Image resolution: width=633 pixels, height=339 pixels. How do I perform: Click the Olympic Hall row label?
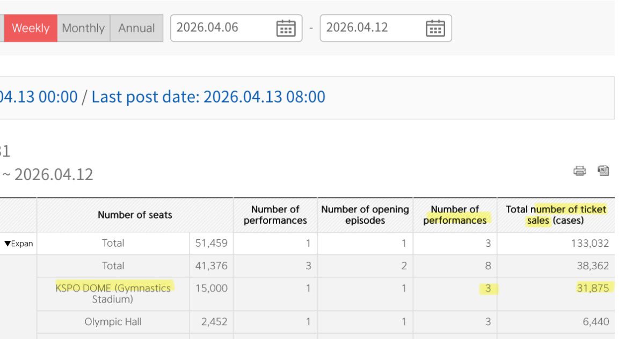[x=113, y=322]
